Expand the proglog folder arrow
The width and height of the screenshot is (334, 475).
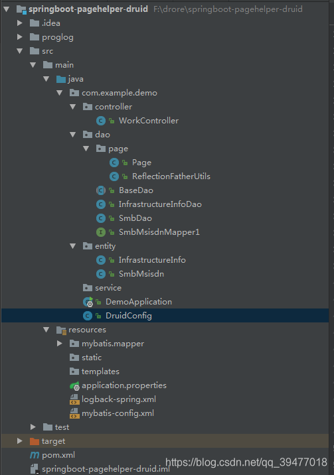click(20, 37)
